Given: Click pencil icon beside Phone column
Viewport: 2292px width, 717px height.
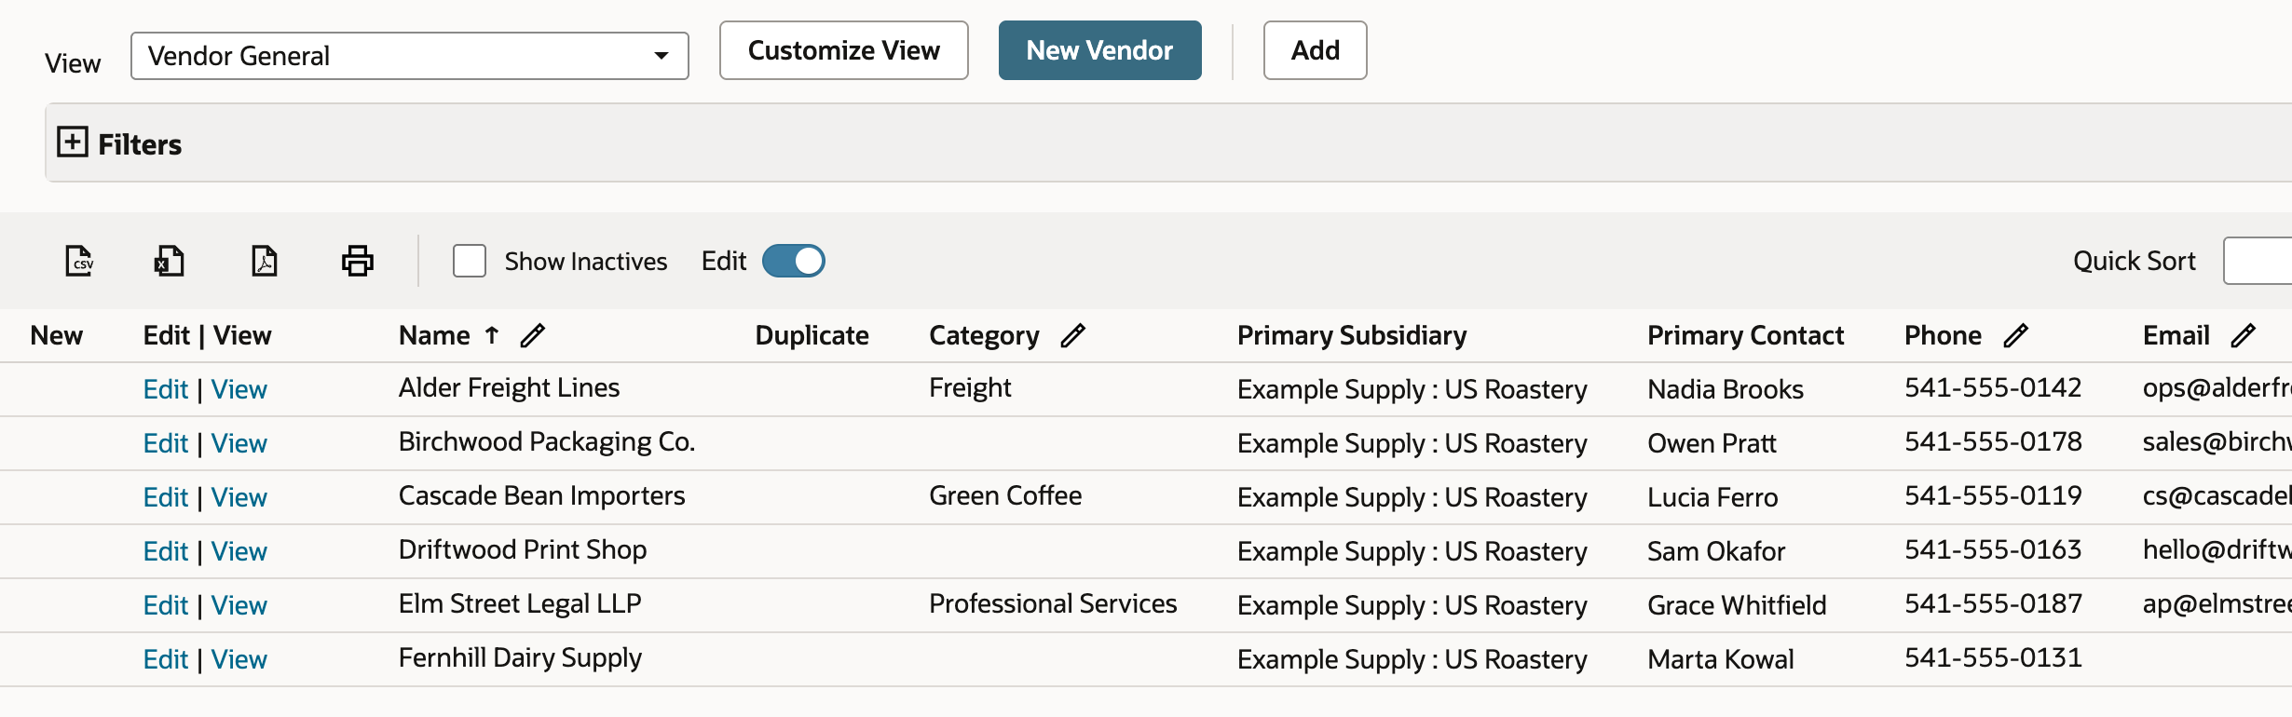Looking at the screenshot, I should 2015,335.
